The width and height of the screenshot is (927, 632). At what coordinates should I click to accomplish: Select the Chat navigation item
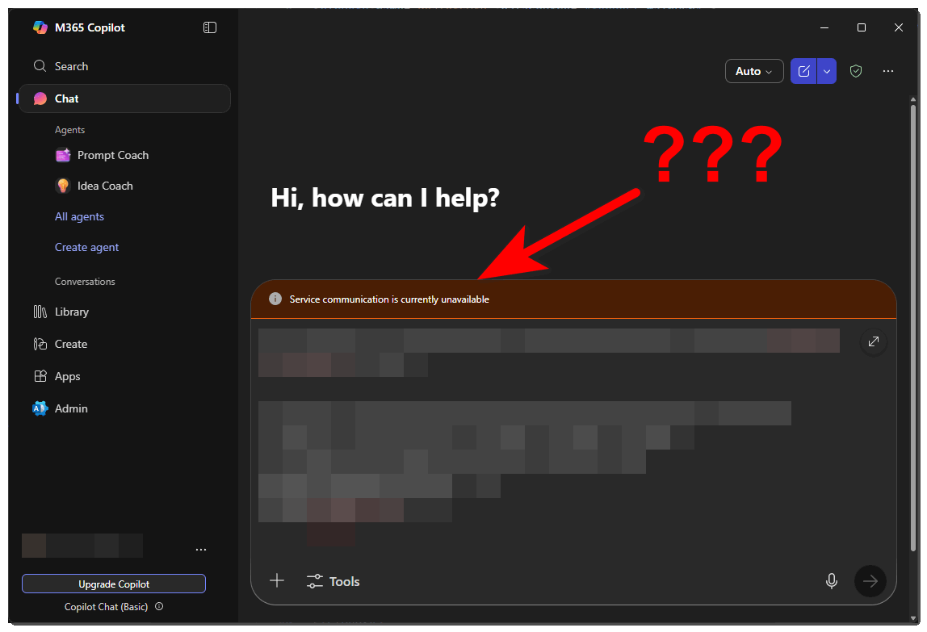124,98
